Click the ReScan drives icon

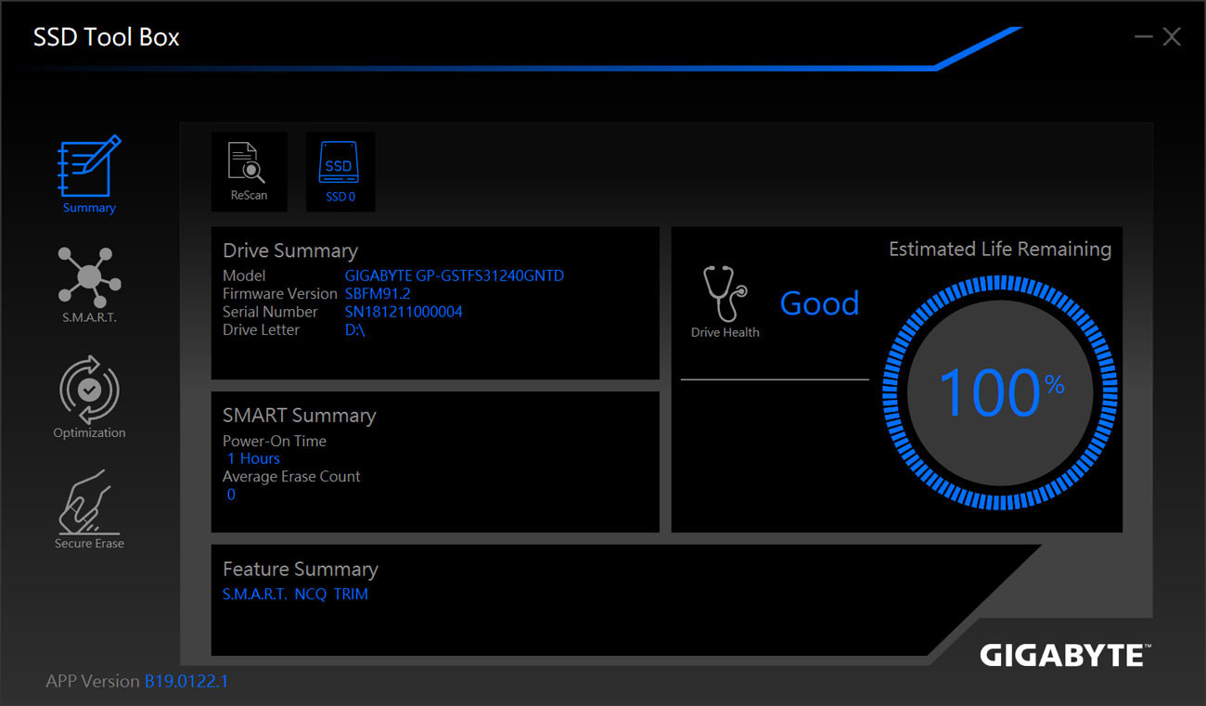249,170
